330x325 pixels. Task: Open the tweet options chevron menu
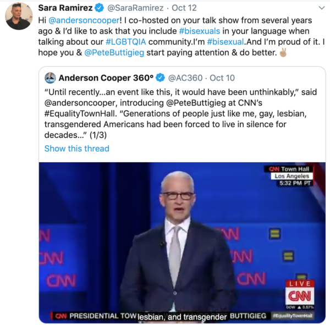click(322, 8)
